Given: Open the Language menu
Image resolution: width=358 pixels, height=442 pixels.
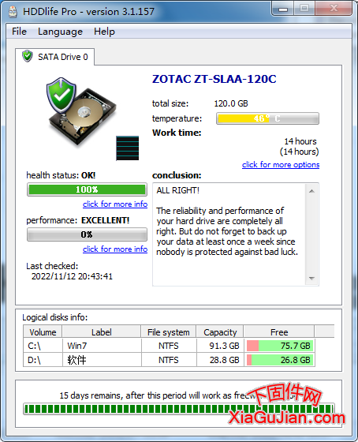Looking at the screenshot, I should pos(60,32).
